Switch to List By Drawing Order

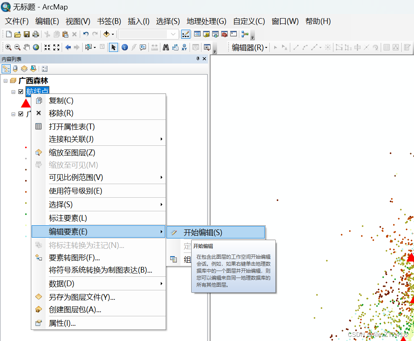tap(6, 69)
